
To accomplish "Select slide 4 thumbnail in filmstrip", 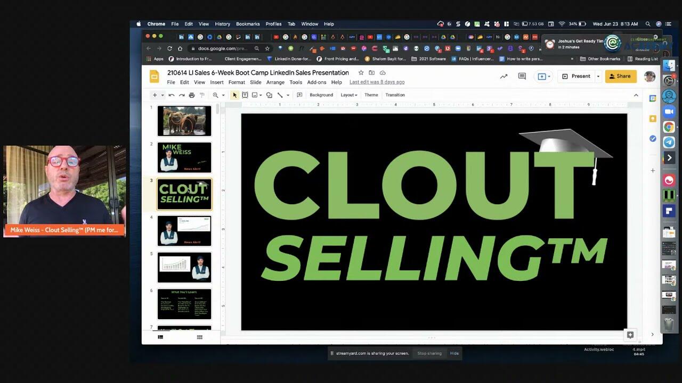I will tap(184, 231).
